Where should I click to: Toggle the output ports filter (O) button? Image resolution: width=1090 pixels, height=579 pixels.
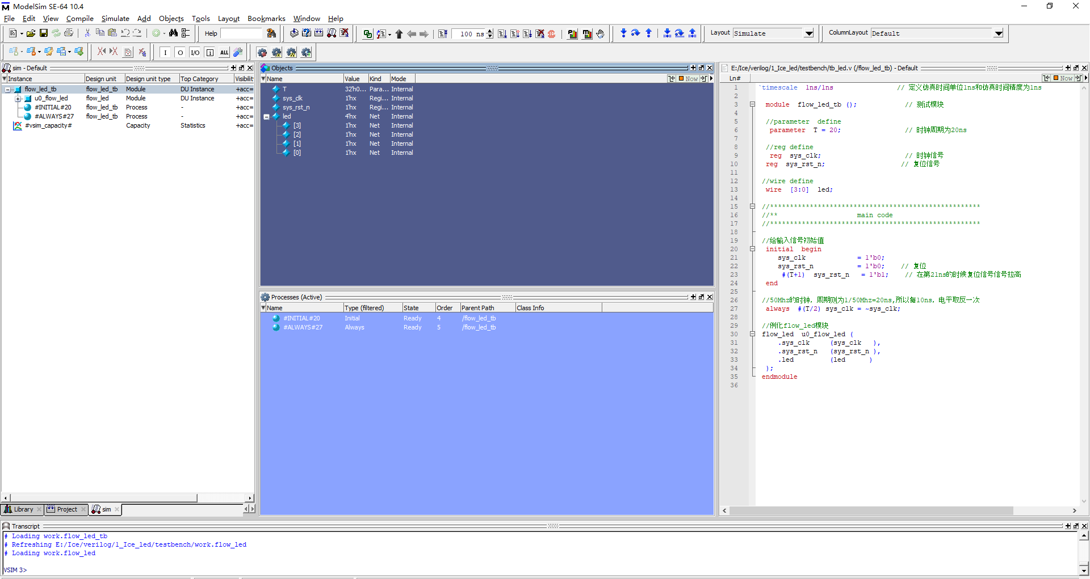click(x=180, y=52)
